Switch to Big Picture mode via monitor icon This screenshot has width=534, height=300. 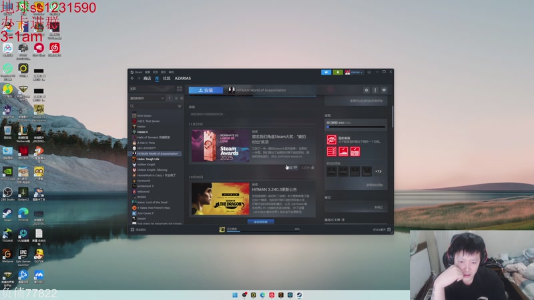coord(369,72)
